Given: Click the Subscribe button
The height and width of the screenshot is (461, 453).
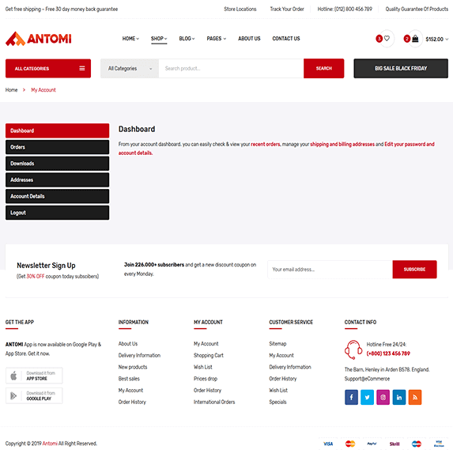Looking at the screenshot, I should [414, 270].
